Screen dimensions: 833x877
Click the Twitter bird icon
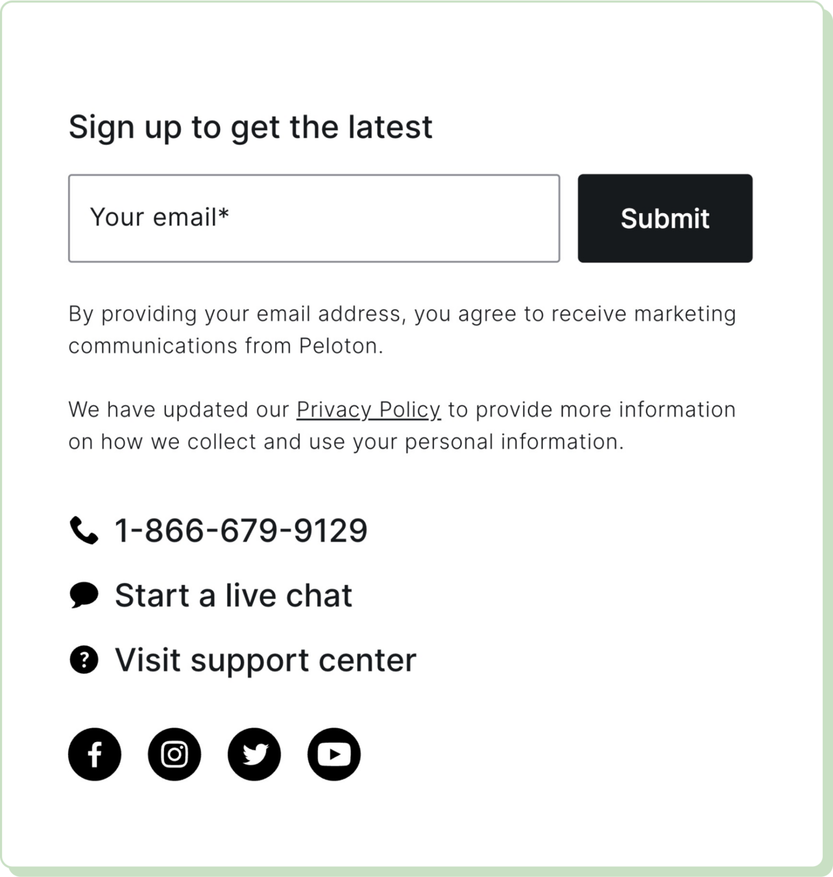254,754
